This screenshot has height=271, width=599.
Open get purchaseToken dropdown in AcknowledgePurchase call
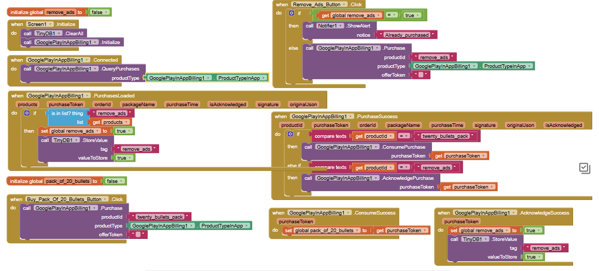point(473,187)
